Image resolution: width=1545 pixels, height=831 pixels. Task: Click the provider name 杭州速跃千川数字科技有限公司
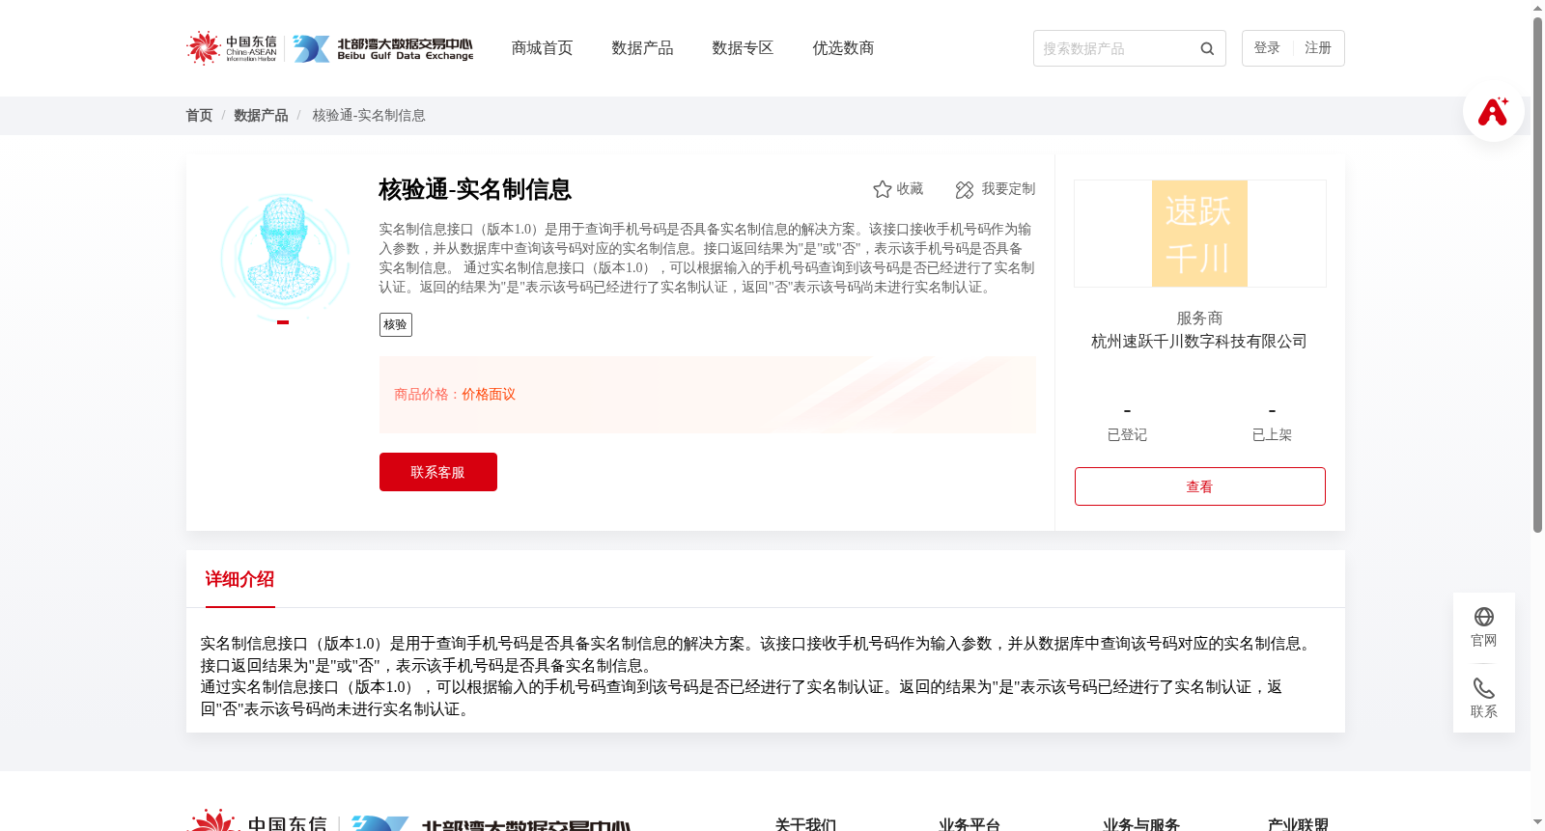click(1199, 342)
